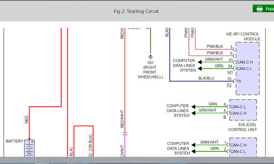This screenshot has height=164, width=274.
Task: Click the 'PNK/BLK' label at pin 5
Action: coord(215,53)
